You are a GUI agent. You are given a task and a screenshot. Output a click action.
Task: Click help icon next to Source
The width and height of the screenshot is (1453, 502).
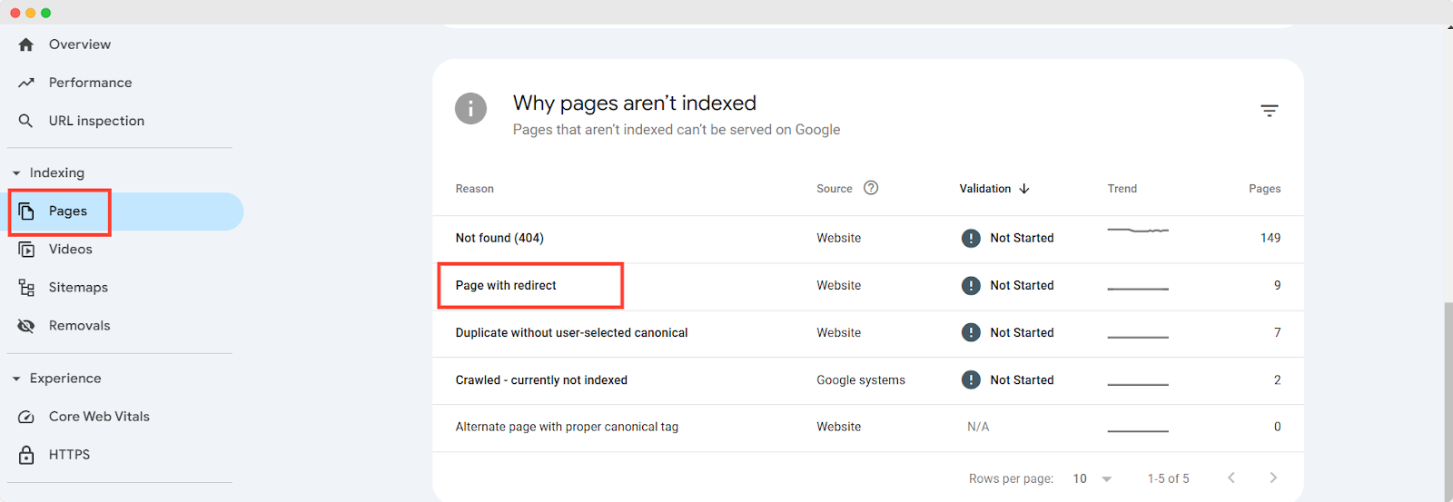click(871, 188)
